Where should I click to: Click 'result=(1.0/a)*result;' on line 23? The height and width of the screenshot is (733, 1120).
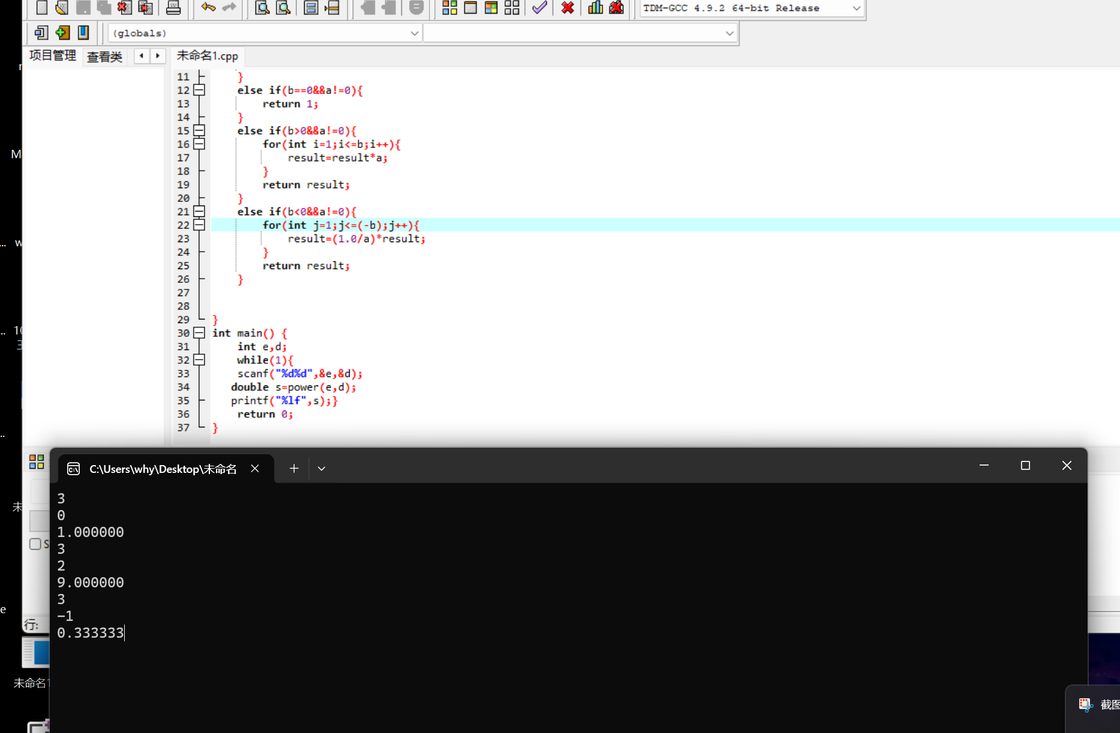point(356,239)
